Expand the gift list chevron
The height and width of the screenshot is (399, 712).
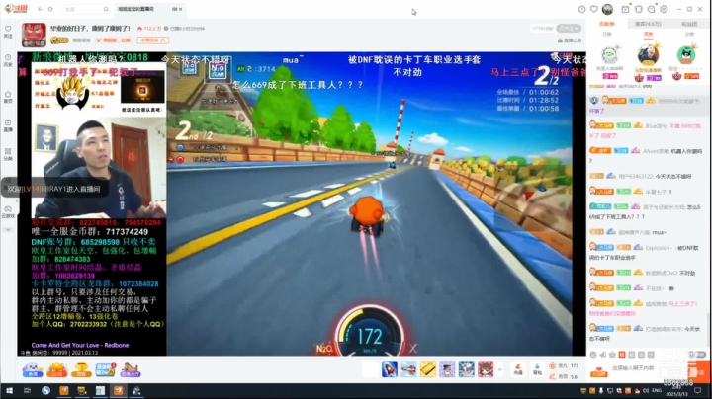(x=500, y=369)
